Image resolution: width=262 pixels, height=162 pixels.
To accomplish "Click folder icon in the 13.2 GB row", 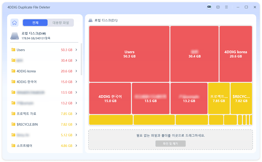I will [x=13, y=103].
